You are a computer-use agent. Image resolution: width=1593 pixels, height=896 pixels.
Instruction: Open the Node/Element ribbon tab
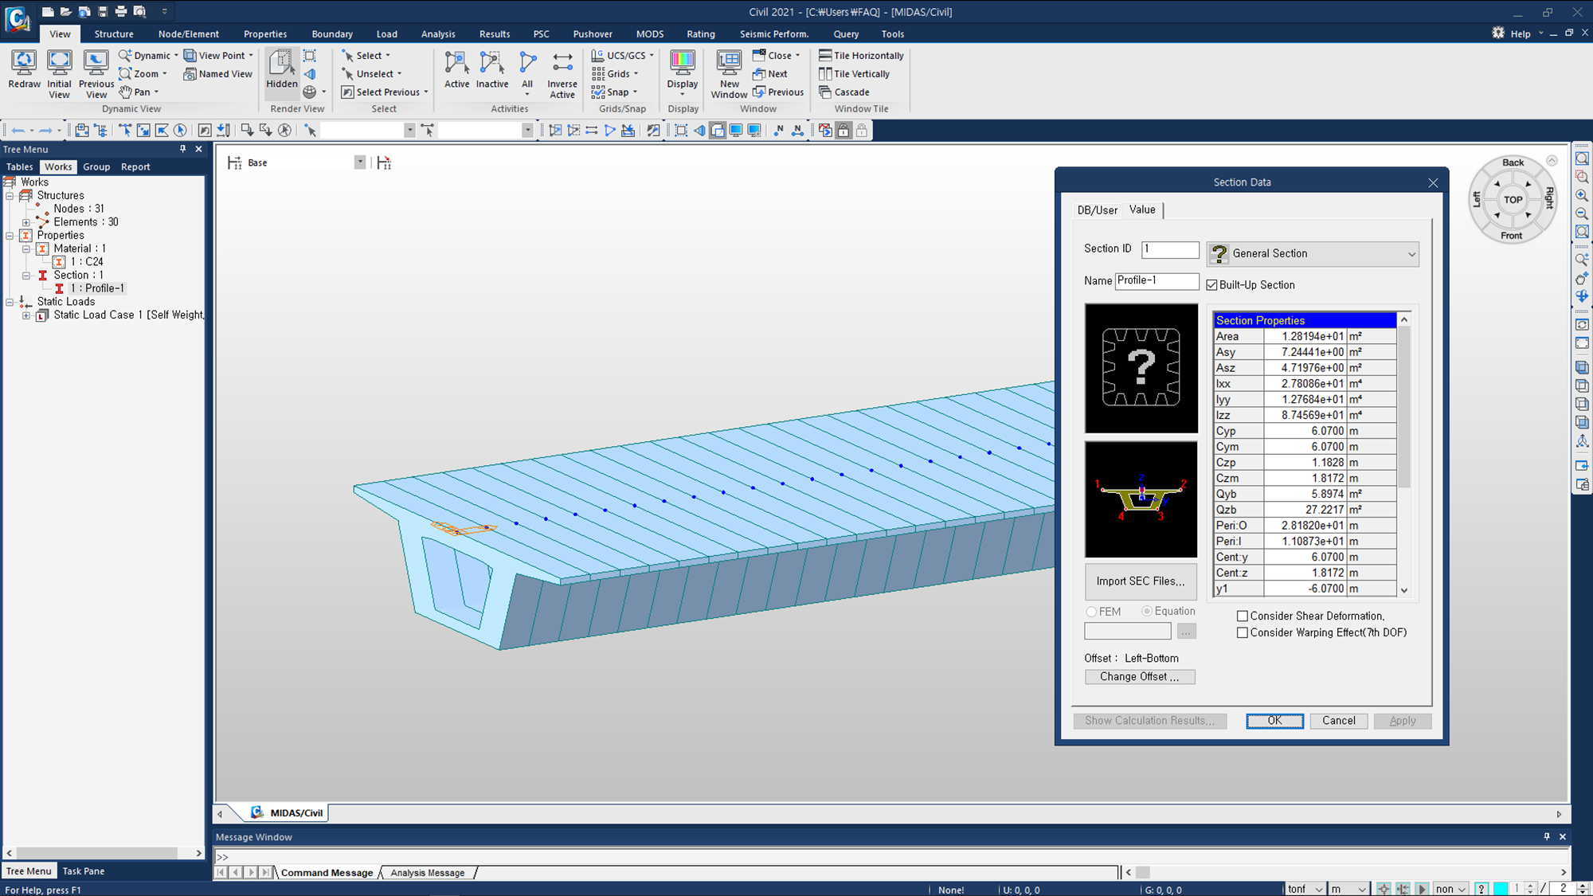click(x=189, y=34)
